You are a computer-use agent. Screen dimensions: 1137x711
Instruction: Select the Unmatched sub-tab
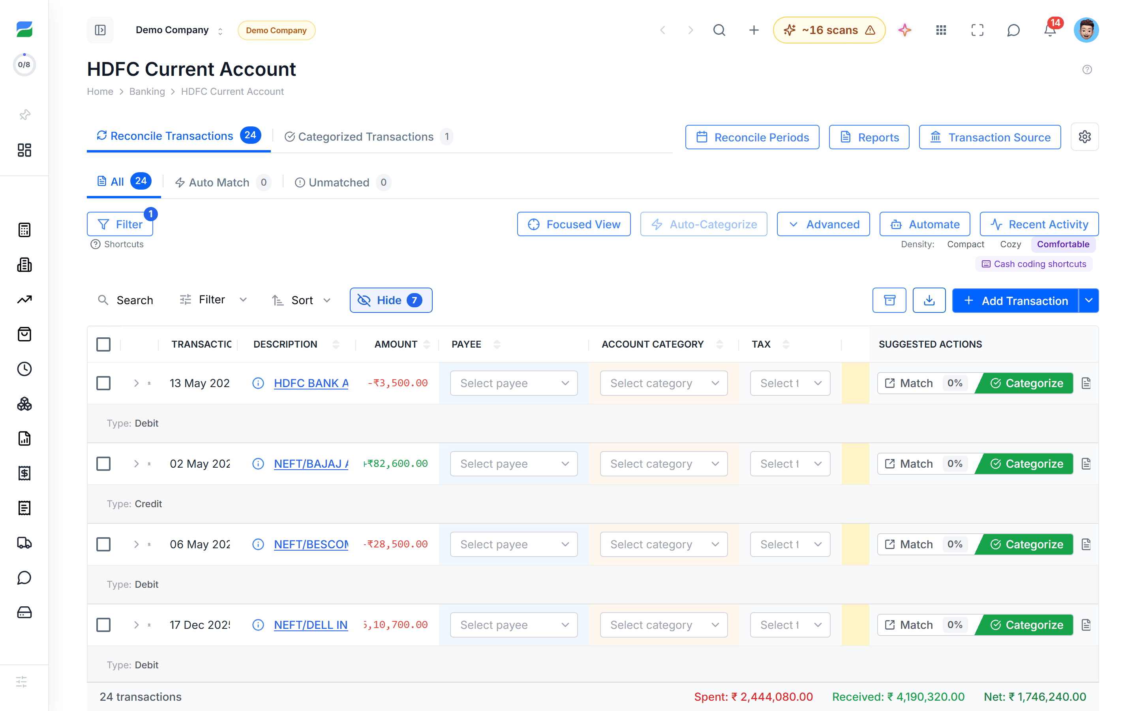(343, 182)
